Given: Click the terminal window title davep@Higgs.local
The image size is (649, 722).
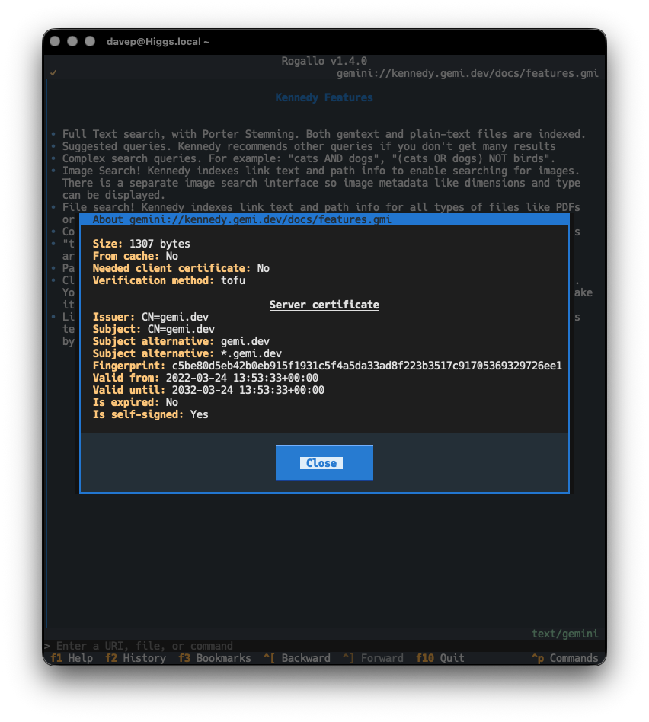Looking at the screenshot, I should 158,41.
